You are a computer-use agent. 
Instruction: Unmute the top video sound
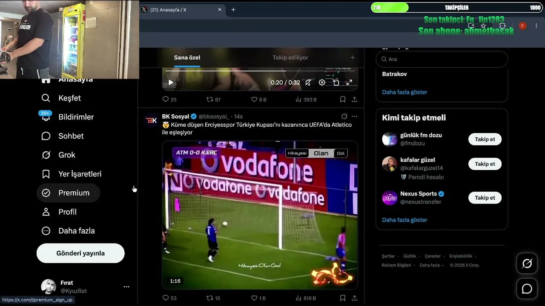point(308,83)
